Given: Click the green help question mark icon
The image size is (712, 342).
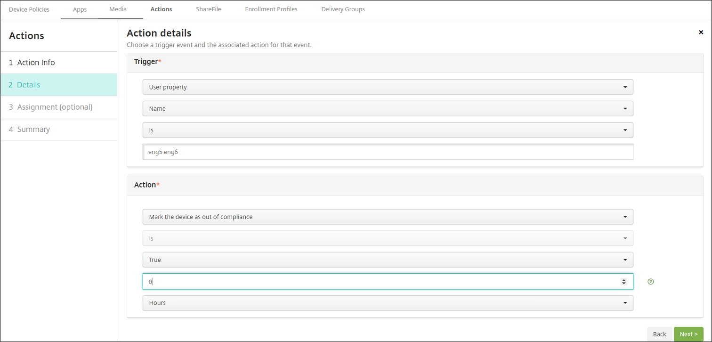Looking at the screenshot, I should point(651,282).
